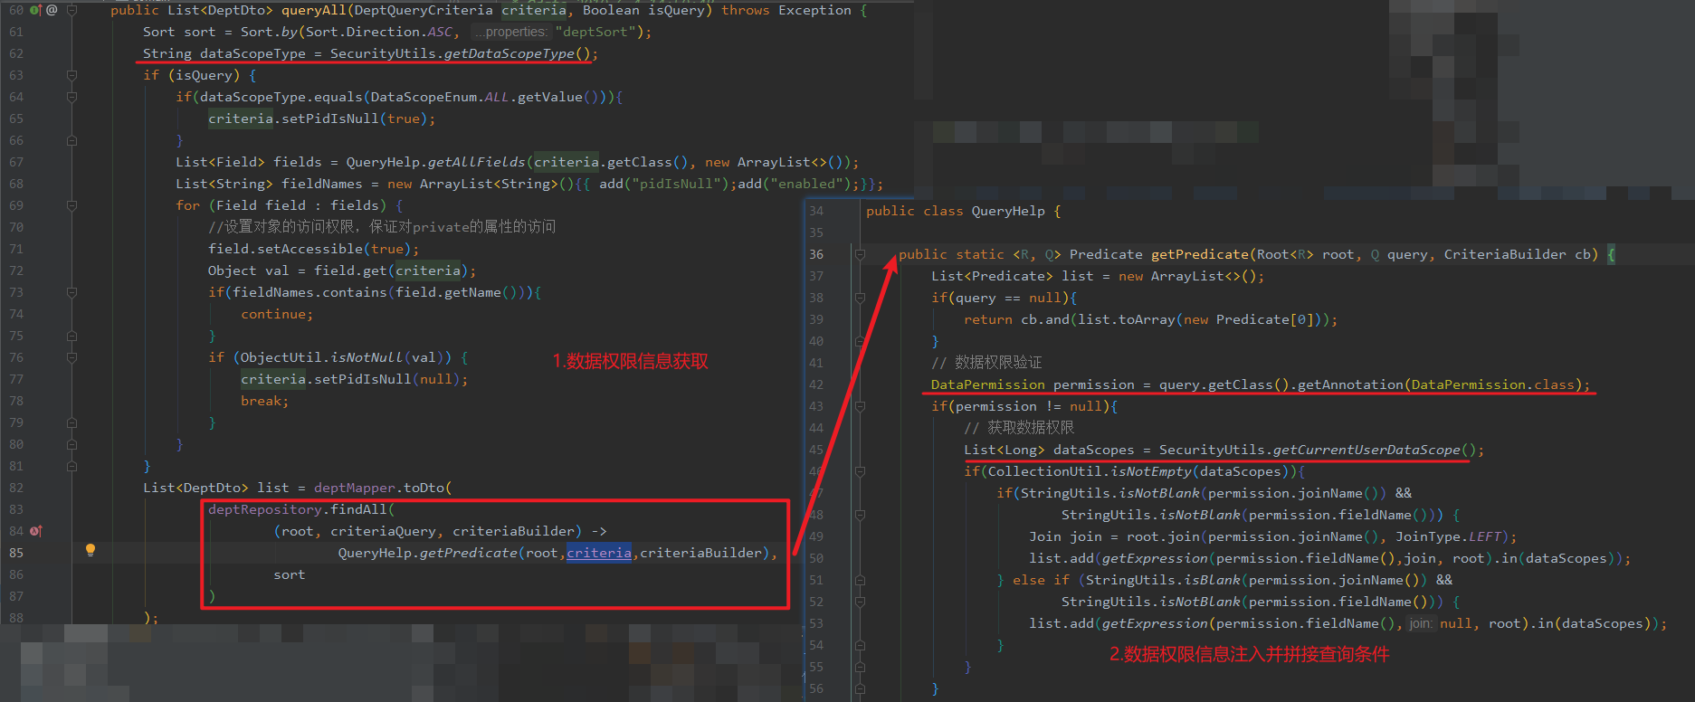Click DataPermission.class on line 42
Image resolution: width=1695 pixels, height=702 pixels.
coord(1493,384)
